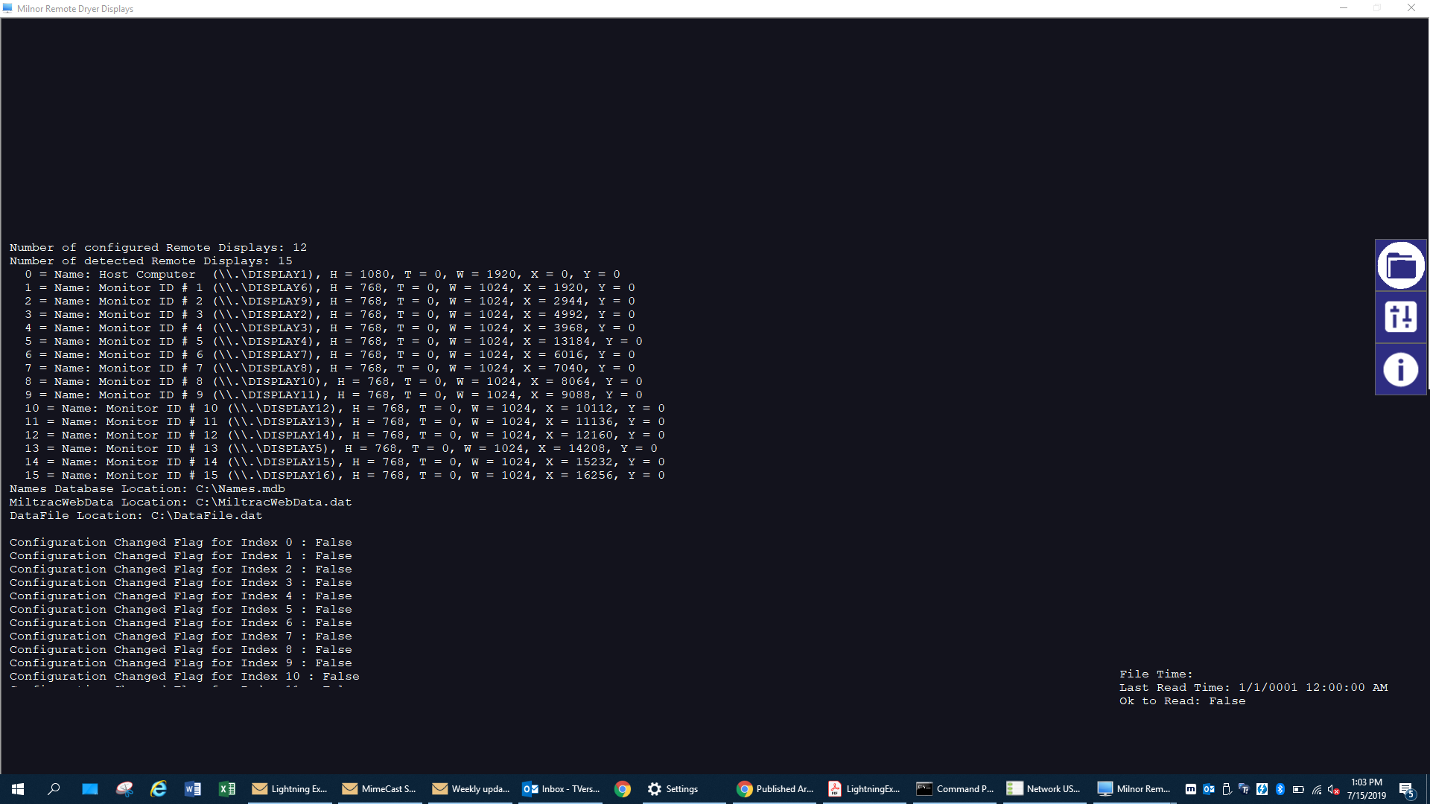
Task: Switch to LightningEx... PDF window
Action: [865, 789]
